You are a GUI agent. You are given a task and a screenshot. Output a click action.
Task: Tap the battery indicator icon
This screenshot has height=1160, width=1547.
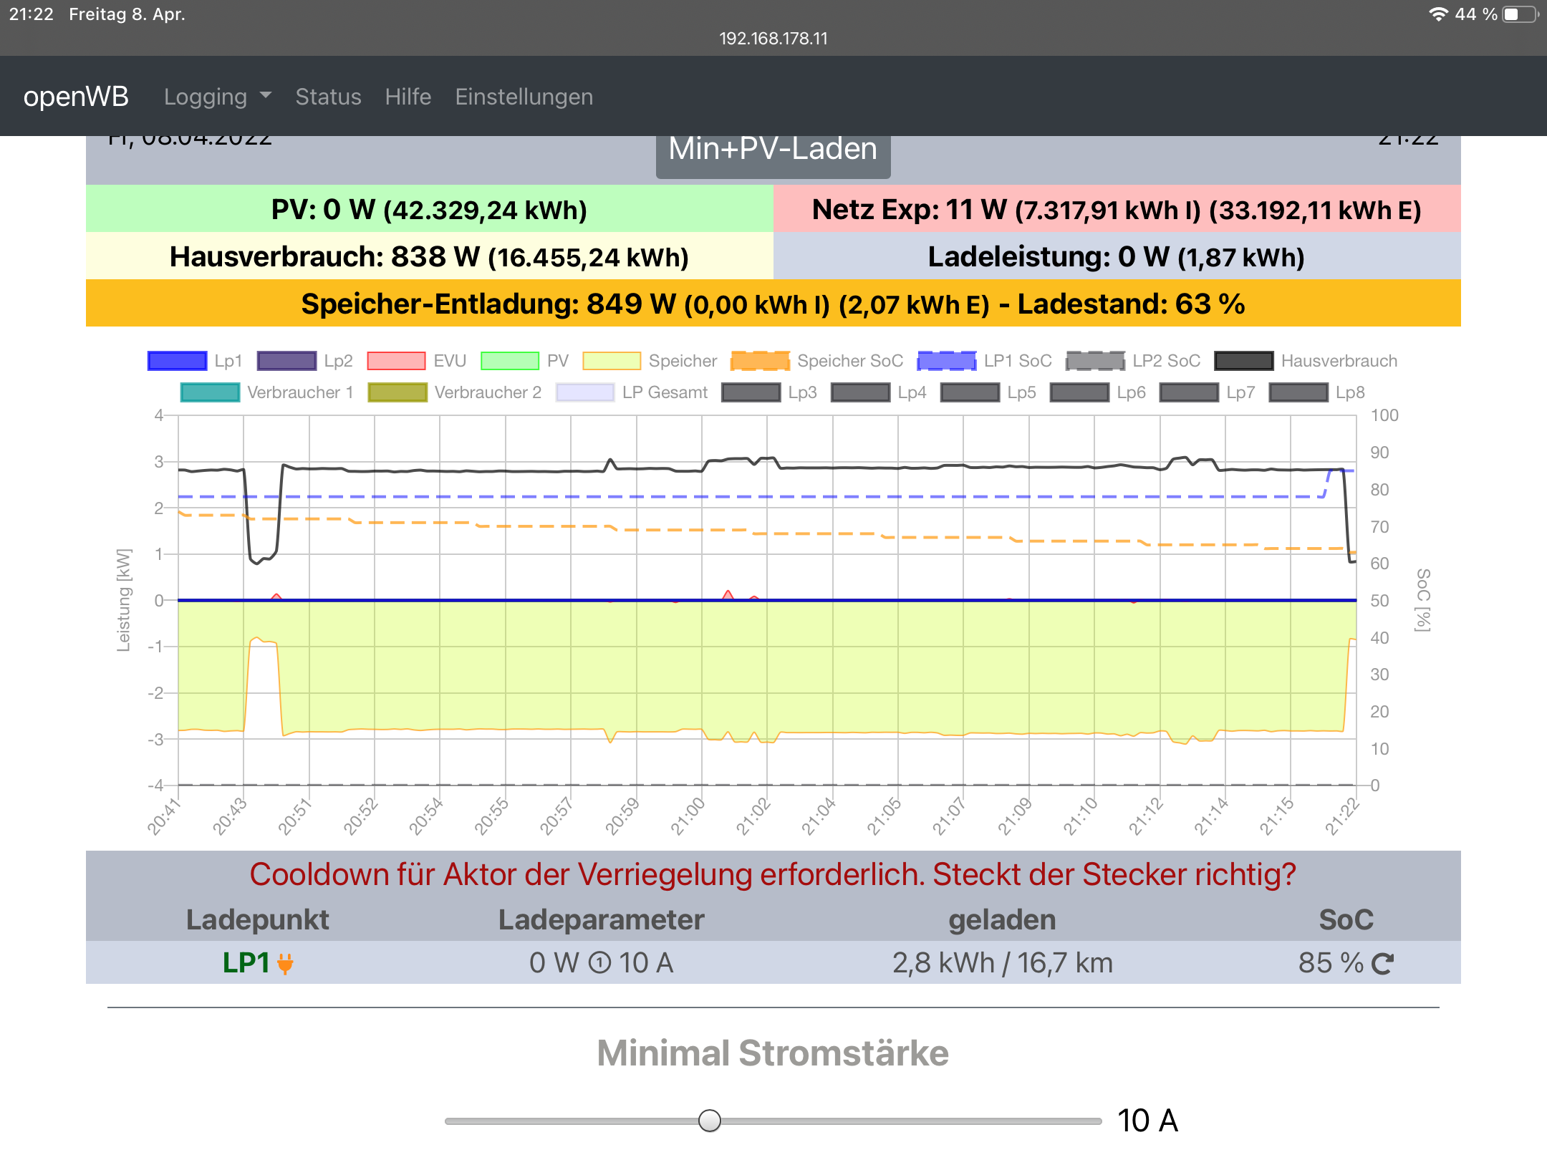pyautogui.click(x=1520, y=14)
